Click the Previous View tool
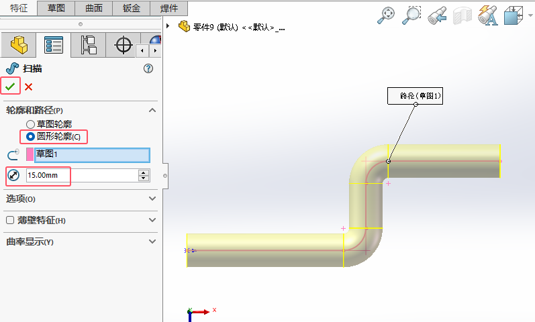 pyautogui.click(x=437, y=15)
